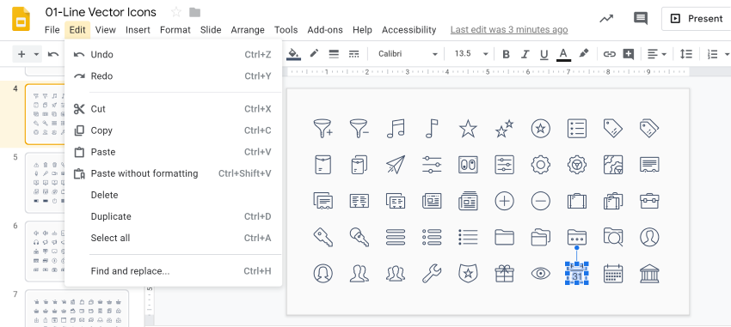Choose Delete from Edit menu
This screenshot has width=731, height=327.
pos(173,195)
